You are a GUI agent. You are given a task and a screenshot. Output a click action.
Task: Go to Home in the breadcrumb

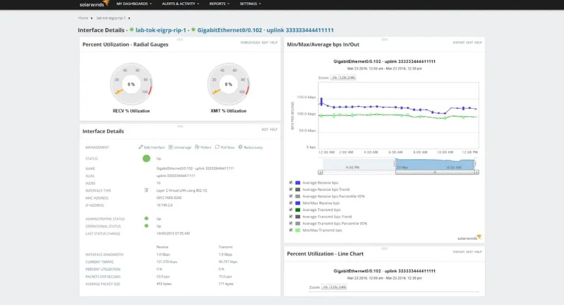click(83, 18)
